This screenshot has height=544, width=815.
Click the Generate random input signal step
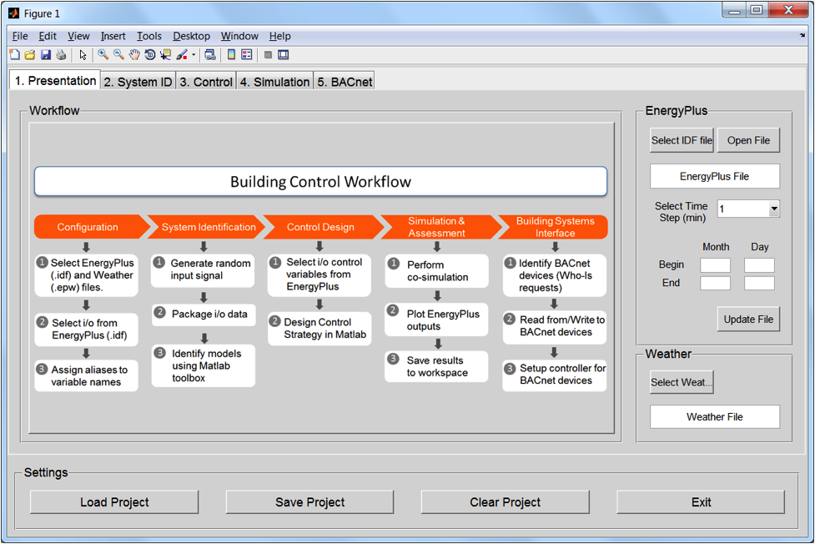(x=203, y=270)
